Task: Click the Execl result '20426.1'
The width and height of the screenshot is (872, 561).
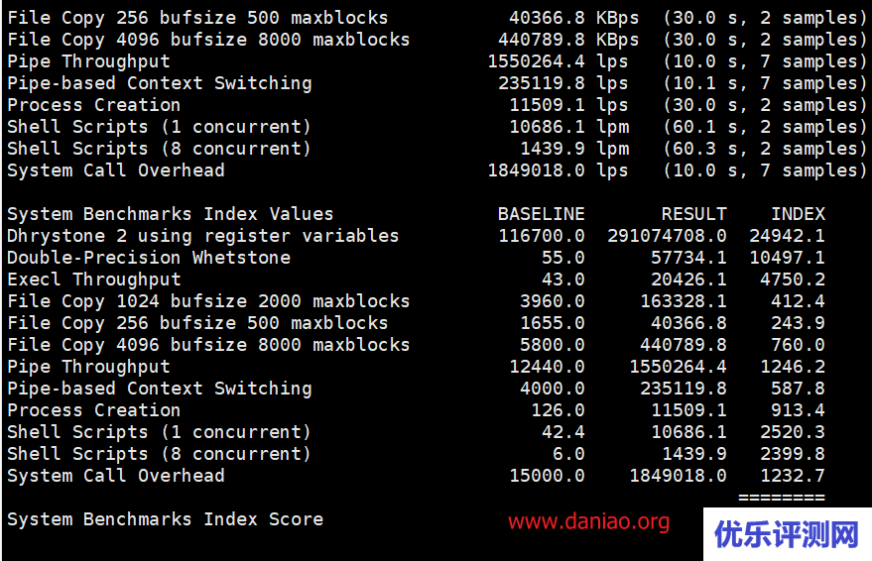Action: tap(688, 280)
